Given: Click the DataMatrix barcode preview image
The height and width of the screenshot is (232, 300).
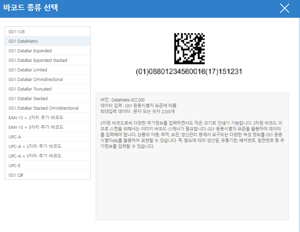Looking at the screenshot, I should pos(190,49).
